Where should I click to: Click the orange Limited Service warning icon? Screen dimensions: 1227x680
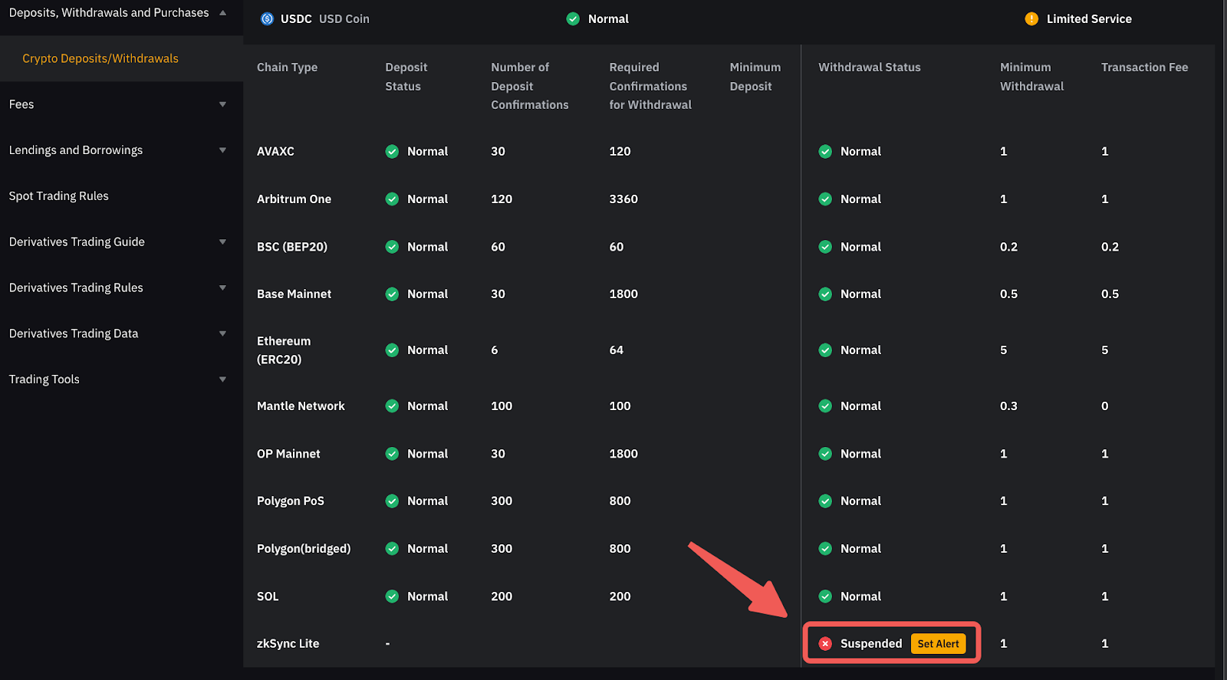pyautogui.click(x=1031, y=19)
